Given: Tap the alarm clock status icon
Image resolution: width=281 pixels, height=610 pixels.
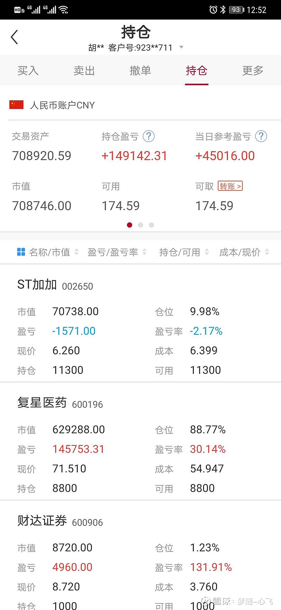Looking at the screenshot, I should pyautogui.click(x=213, y=10).
